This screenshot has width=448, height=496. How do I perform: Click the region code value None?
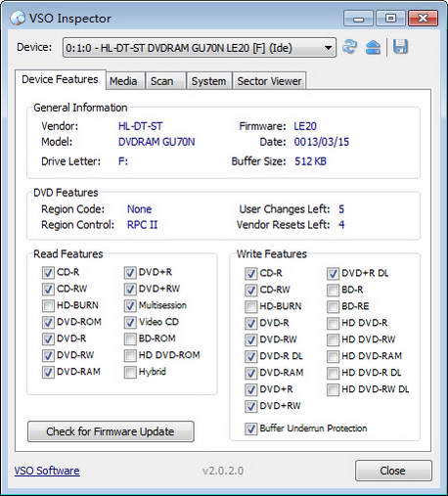coord(139,209)
